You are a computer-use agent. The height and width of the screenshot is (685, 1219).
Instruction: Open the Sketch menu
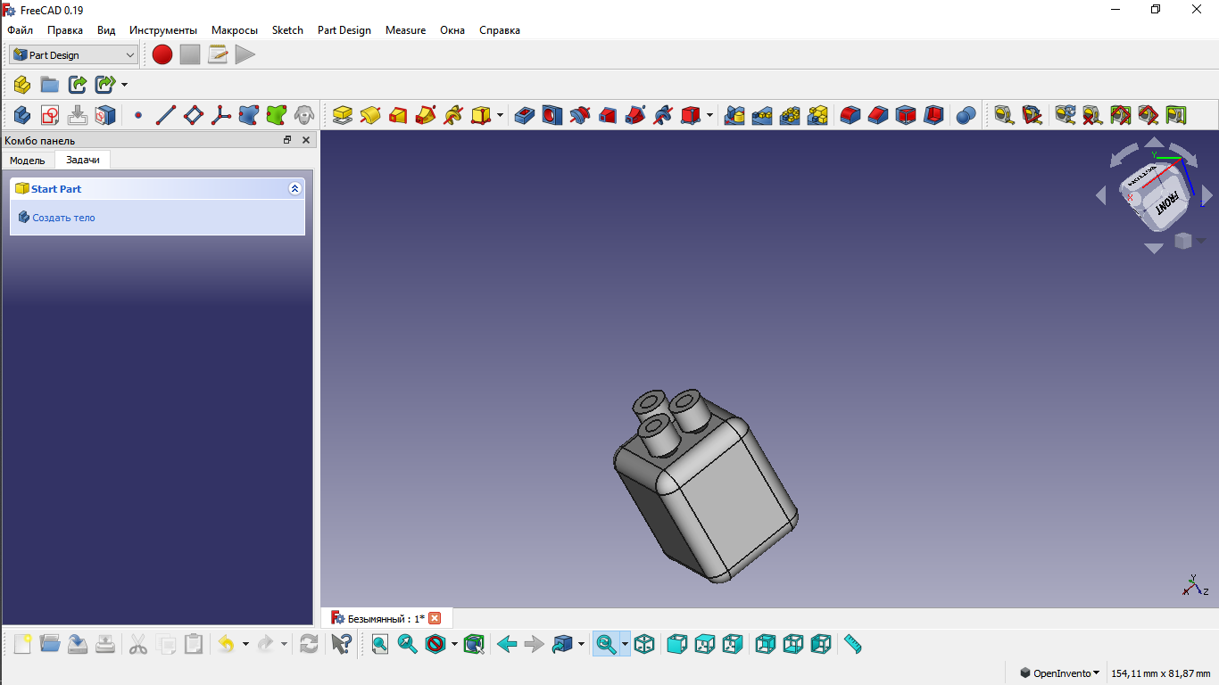tap(287, 29)
